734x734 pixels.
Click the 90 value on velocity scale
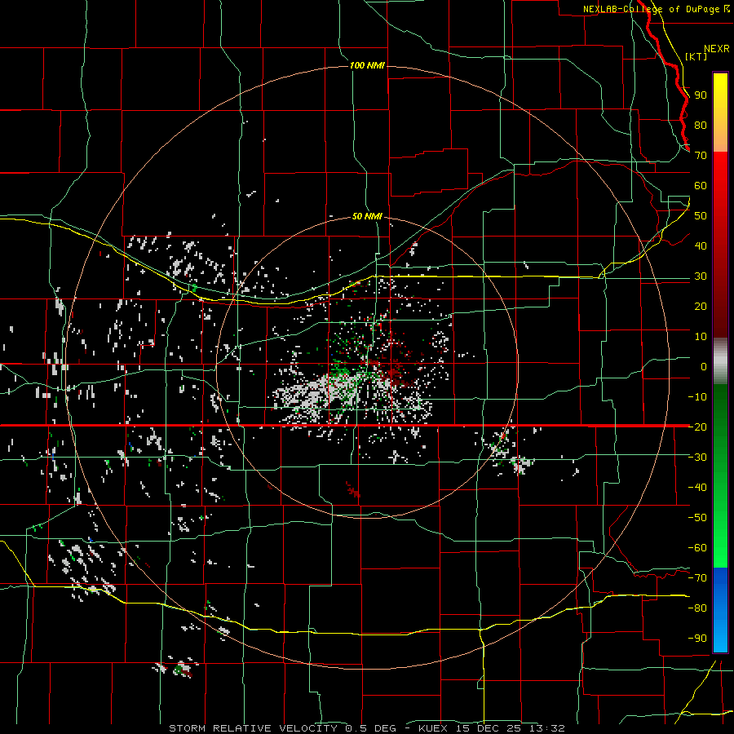click(701, 95)
